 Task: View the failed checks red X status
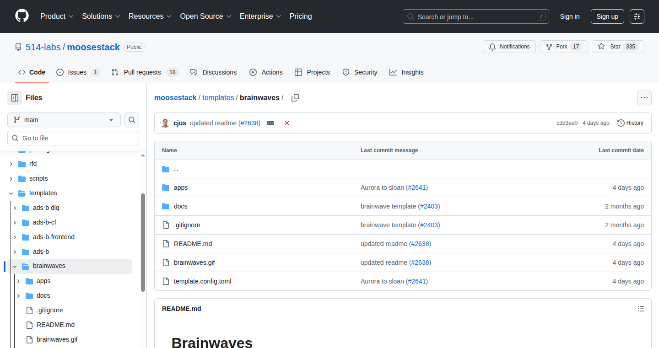click(287, 123)
